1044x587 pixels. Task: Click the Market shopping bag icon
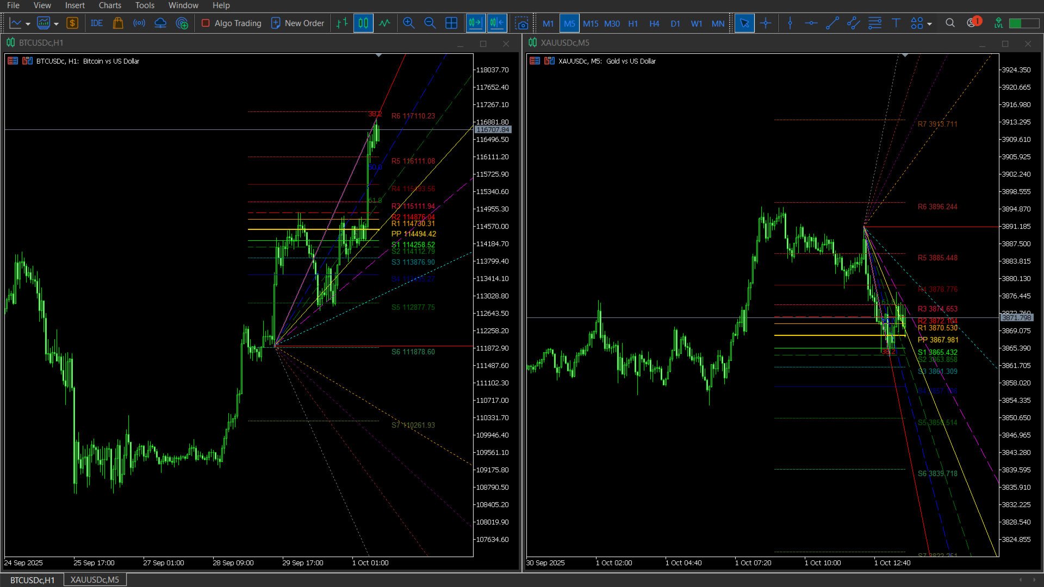tap(118, 23)
